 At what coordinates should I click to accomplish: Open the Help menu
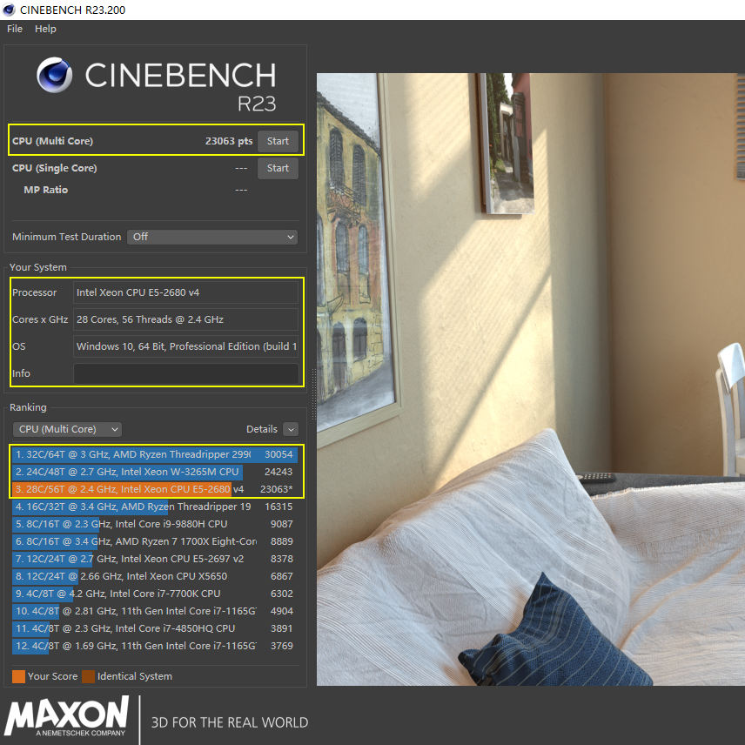(x=45, y=29)
